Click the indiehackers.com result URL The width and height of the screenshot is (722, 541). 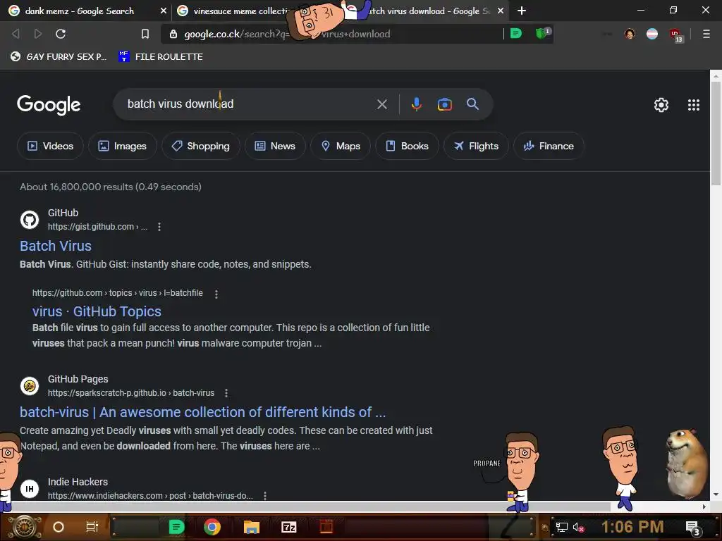click(x=150, y=496)
